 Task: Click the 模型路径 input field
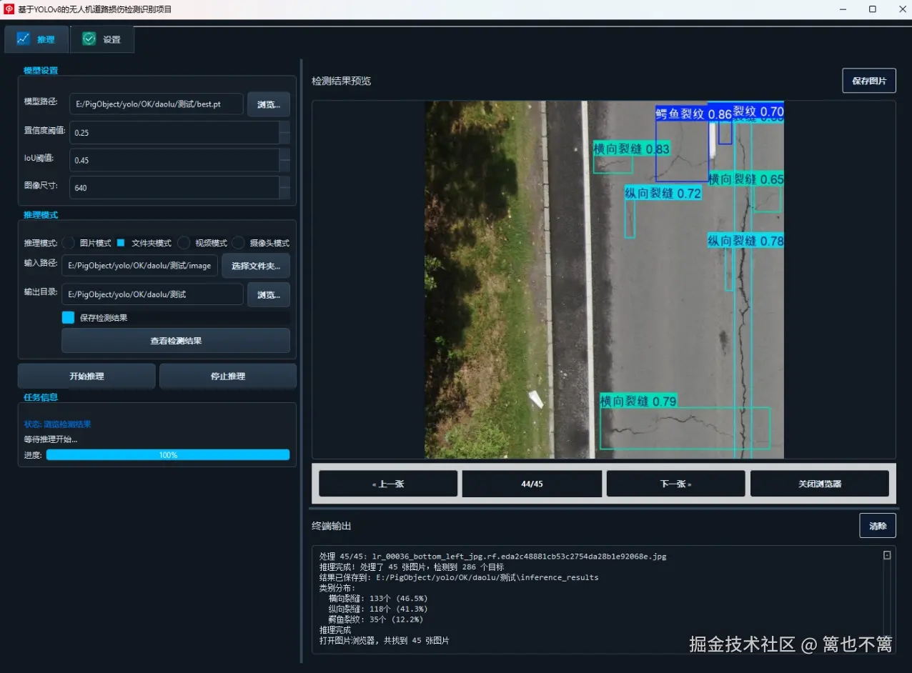156,104
